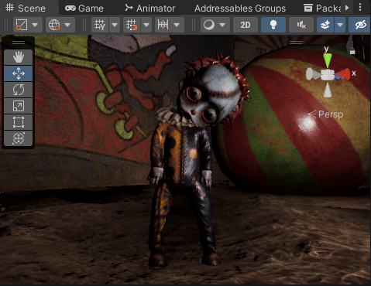This screenshot has height=286, width=371.
Task: Click the tools overlay drag handle
Action: pos(19,43)
